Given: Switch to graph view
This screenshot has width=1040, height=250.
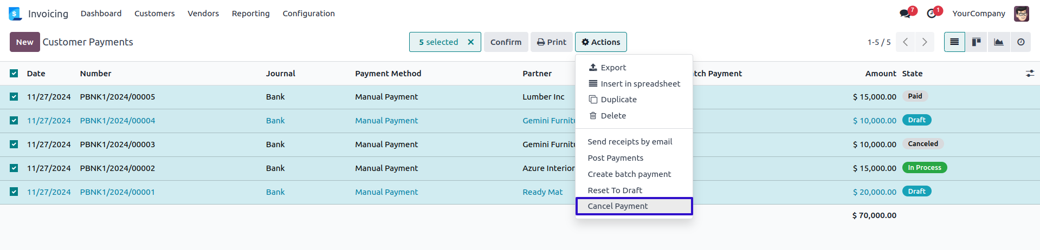Looking at the screenshot, I should (x=998, y=42).
